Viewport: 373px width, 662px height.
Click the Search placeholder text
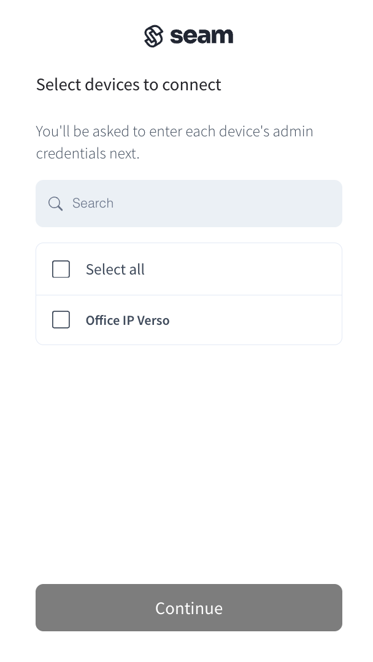point(93,204)
